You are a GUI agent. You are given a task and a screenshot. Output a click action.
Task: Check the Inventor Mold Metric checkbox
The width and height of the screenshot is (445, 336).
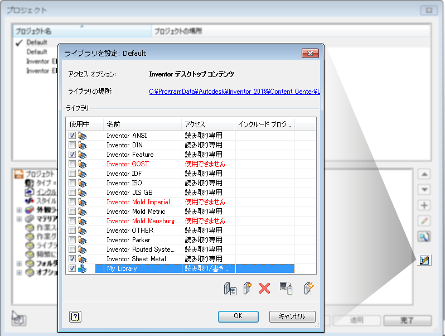pyautogui.click(x=72, y=212)
